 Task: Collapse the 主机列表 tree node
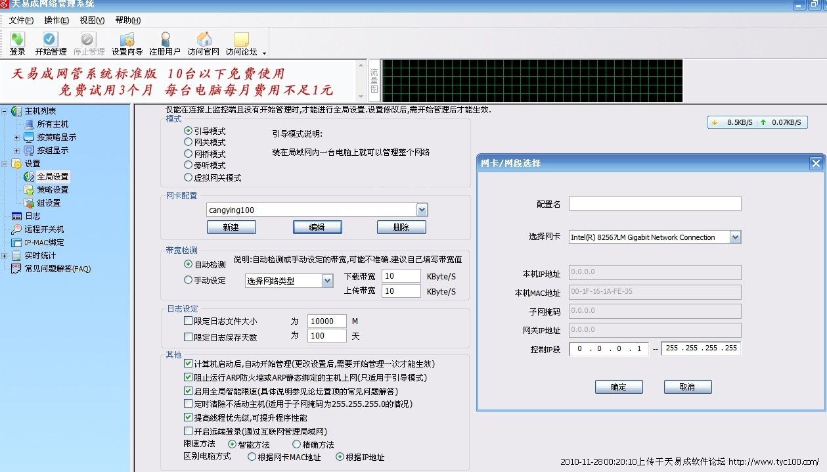(5, 111)
